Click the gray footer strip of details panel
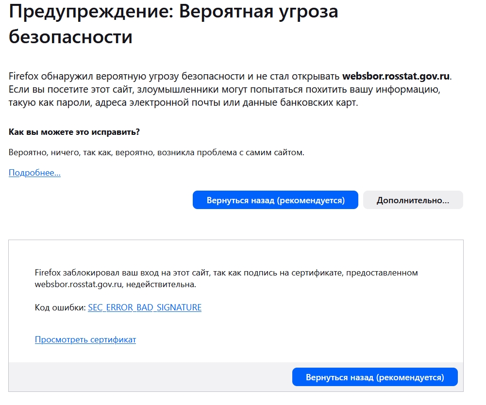Viewport: 486px width, 405px height. (x=146, y=377)
